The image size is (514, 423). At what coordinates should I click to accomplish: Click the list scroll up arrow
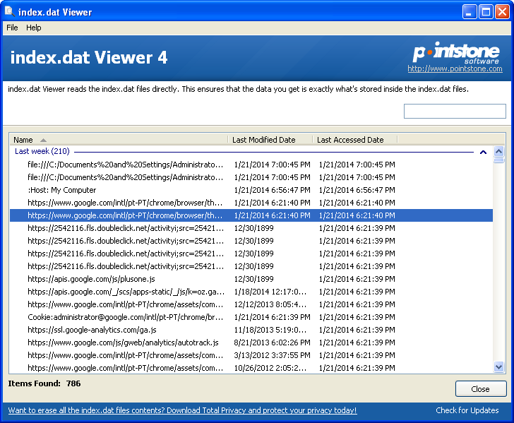click(x=498, y=152)
